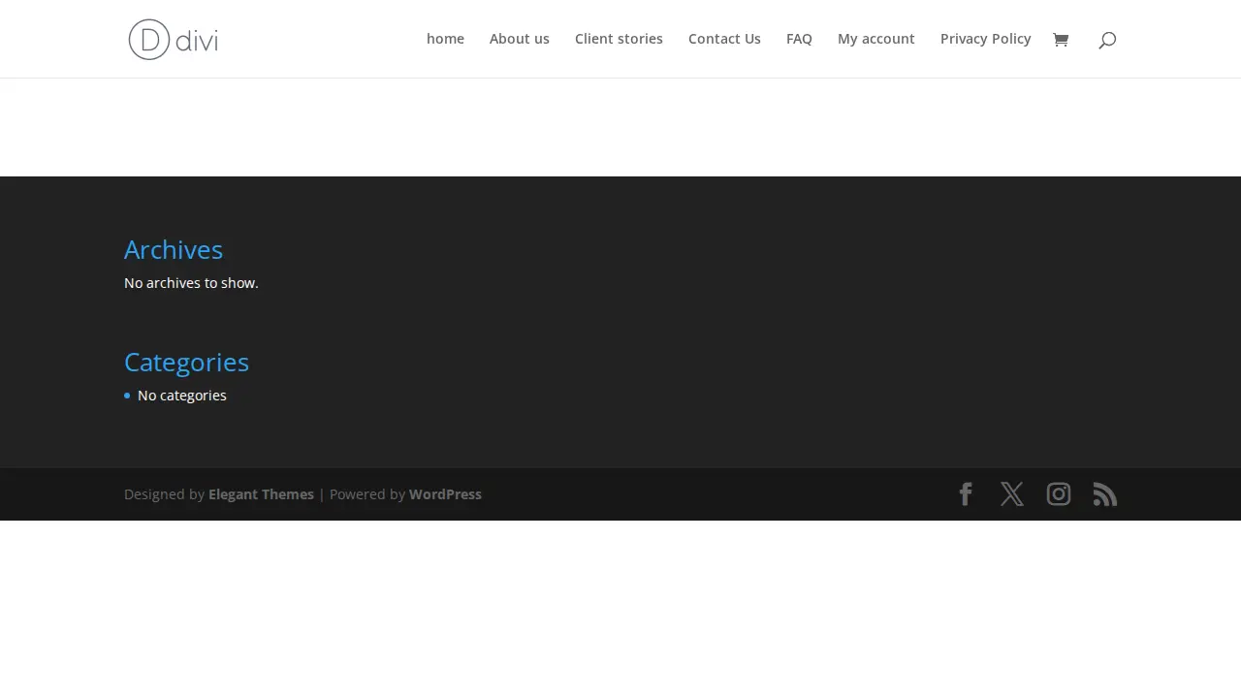Image resolution: width=1241 pixels, height=698 pixels.
Task: Go to the home menu item
Action: (x=445, y=39)
